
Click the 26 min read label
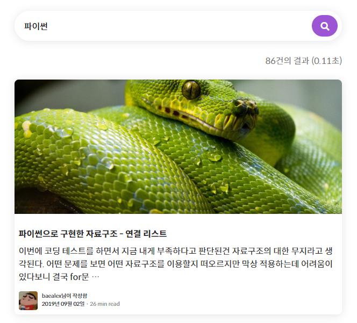point(105,304)
